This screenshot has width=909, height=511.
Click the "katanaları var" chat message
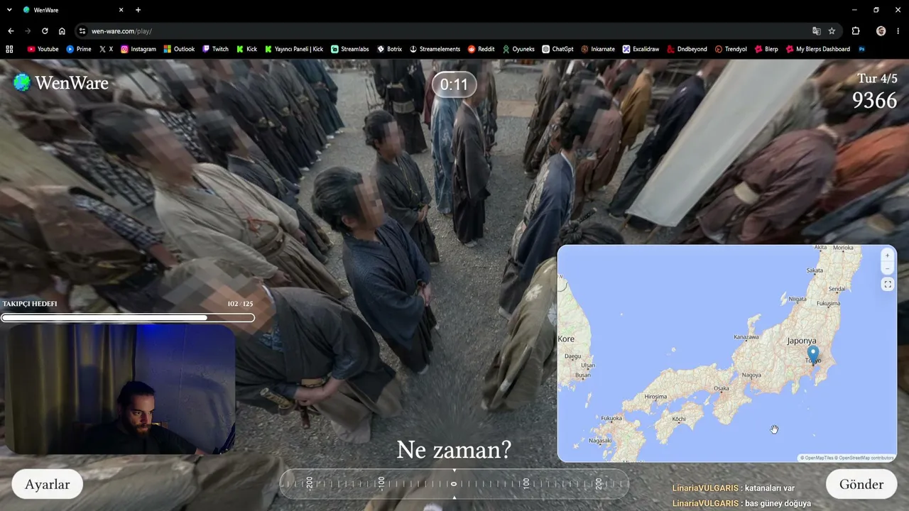pyautogui.click(x=770, y=488)
